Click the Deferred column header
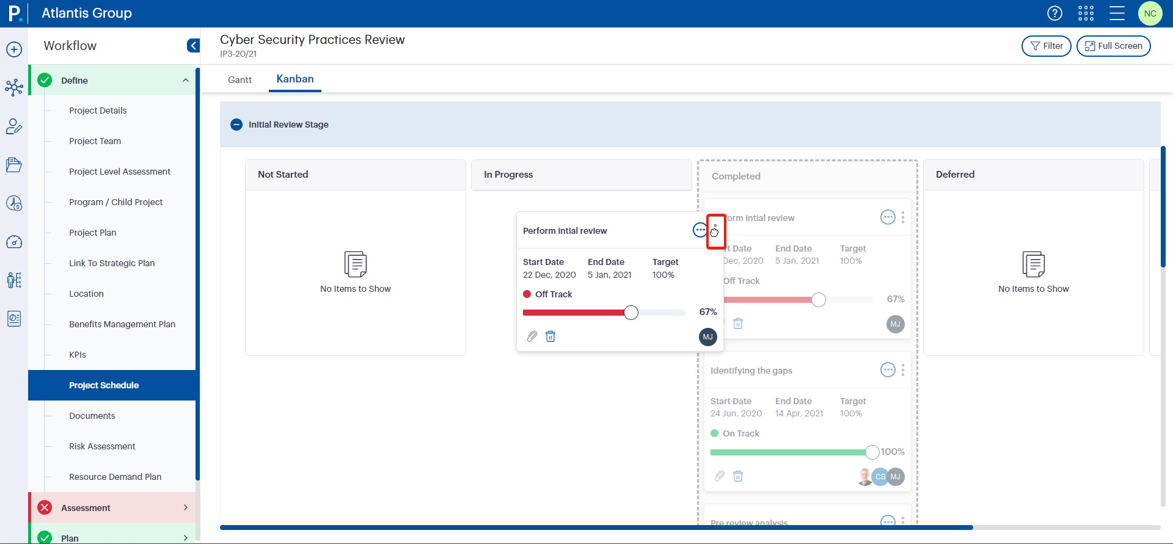This screenshot has width=1173, height=544. tap(1034, 175)
